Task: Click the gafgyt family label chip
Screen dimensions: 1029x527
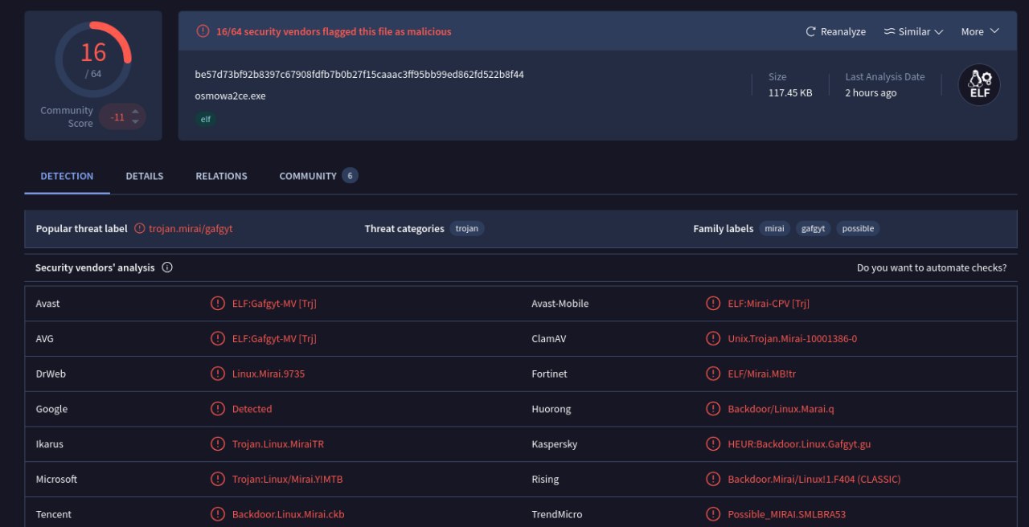Action: (x=814, y=228)
